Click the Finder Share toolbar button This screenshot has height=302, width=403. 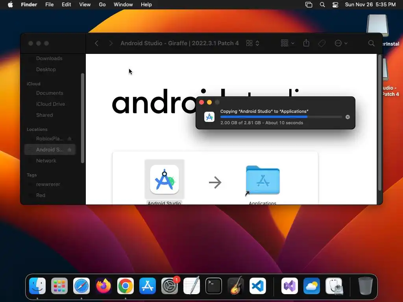pyautogui.click(x=306, y=43)
